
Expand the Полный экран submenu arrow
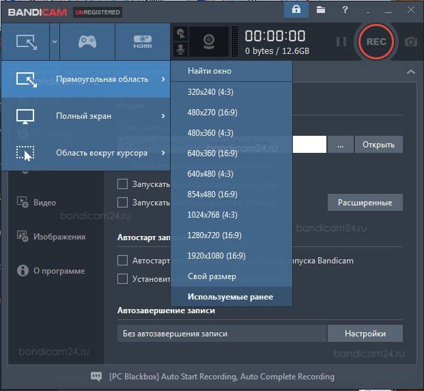click(x=163, y=116)
